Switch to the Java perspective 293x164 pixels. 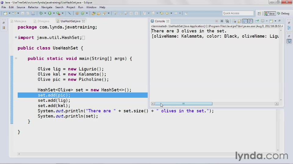[269, 13]
